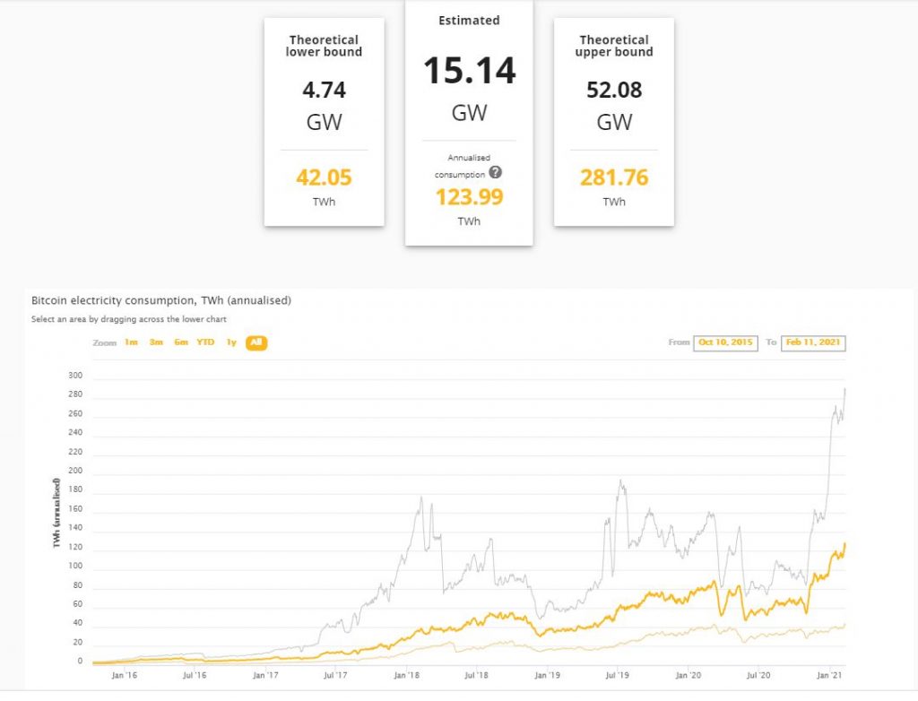
Task: Click the Jul '20 x-axis label
Action: [x=758, y=675]
